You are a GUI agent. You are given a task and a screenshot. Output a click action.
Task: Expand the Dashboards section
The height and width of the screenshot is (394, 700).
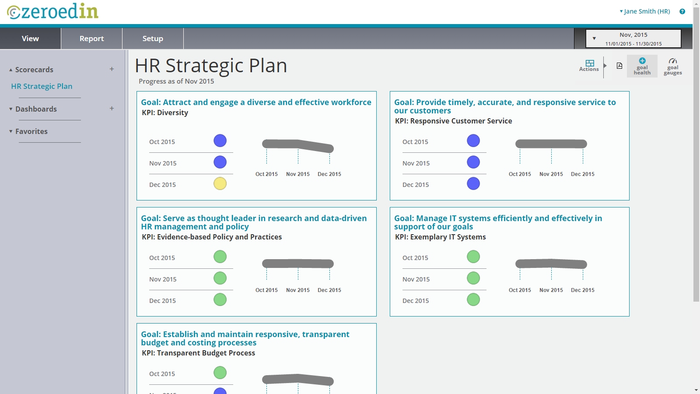point(33,109)
